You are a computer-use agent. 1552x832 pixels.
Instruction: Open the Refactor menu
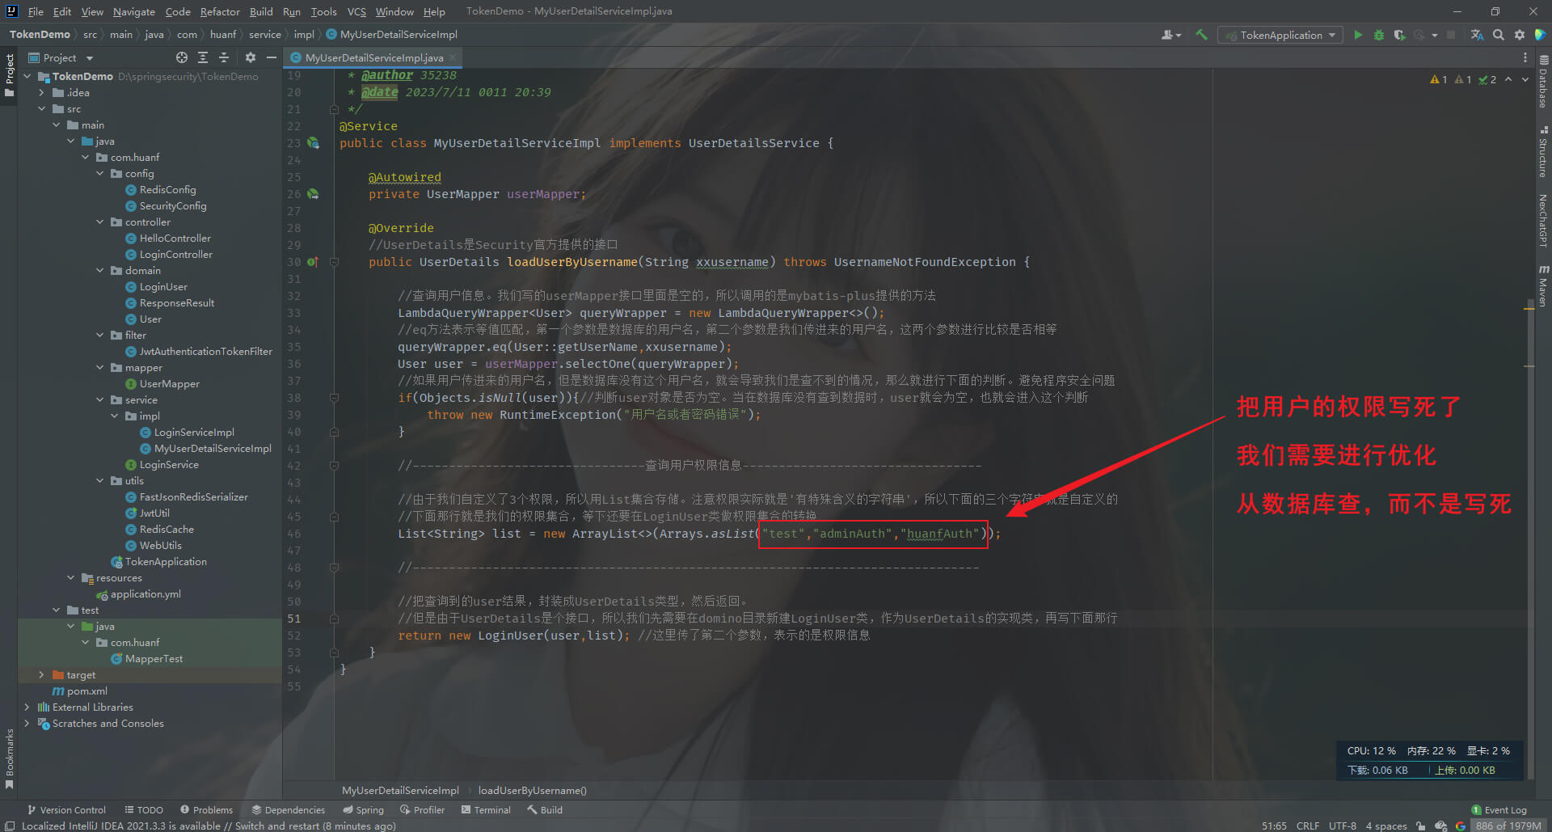point(220,11)
